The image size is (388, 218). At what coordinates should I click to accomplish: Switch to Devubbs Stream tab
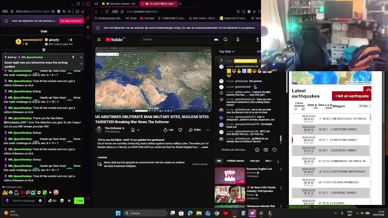119,4
